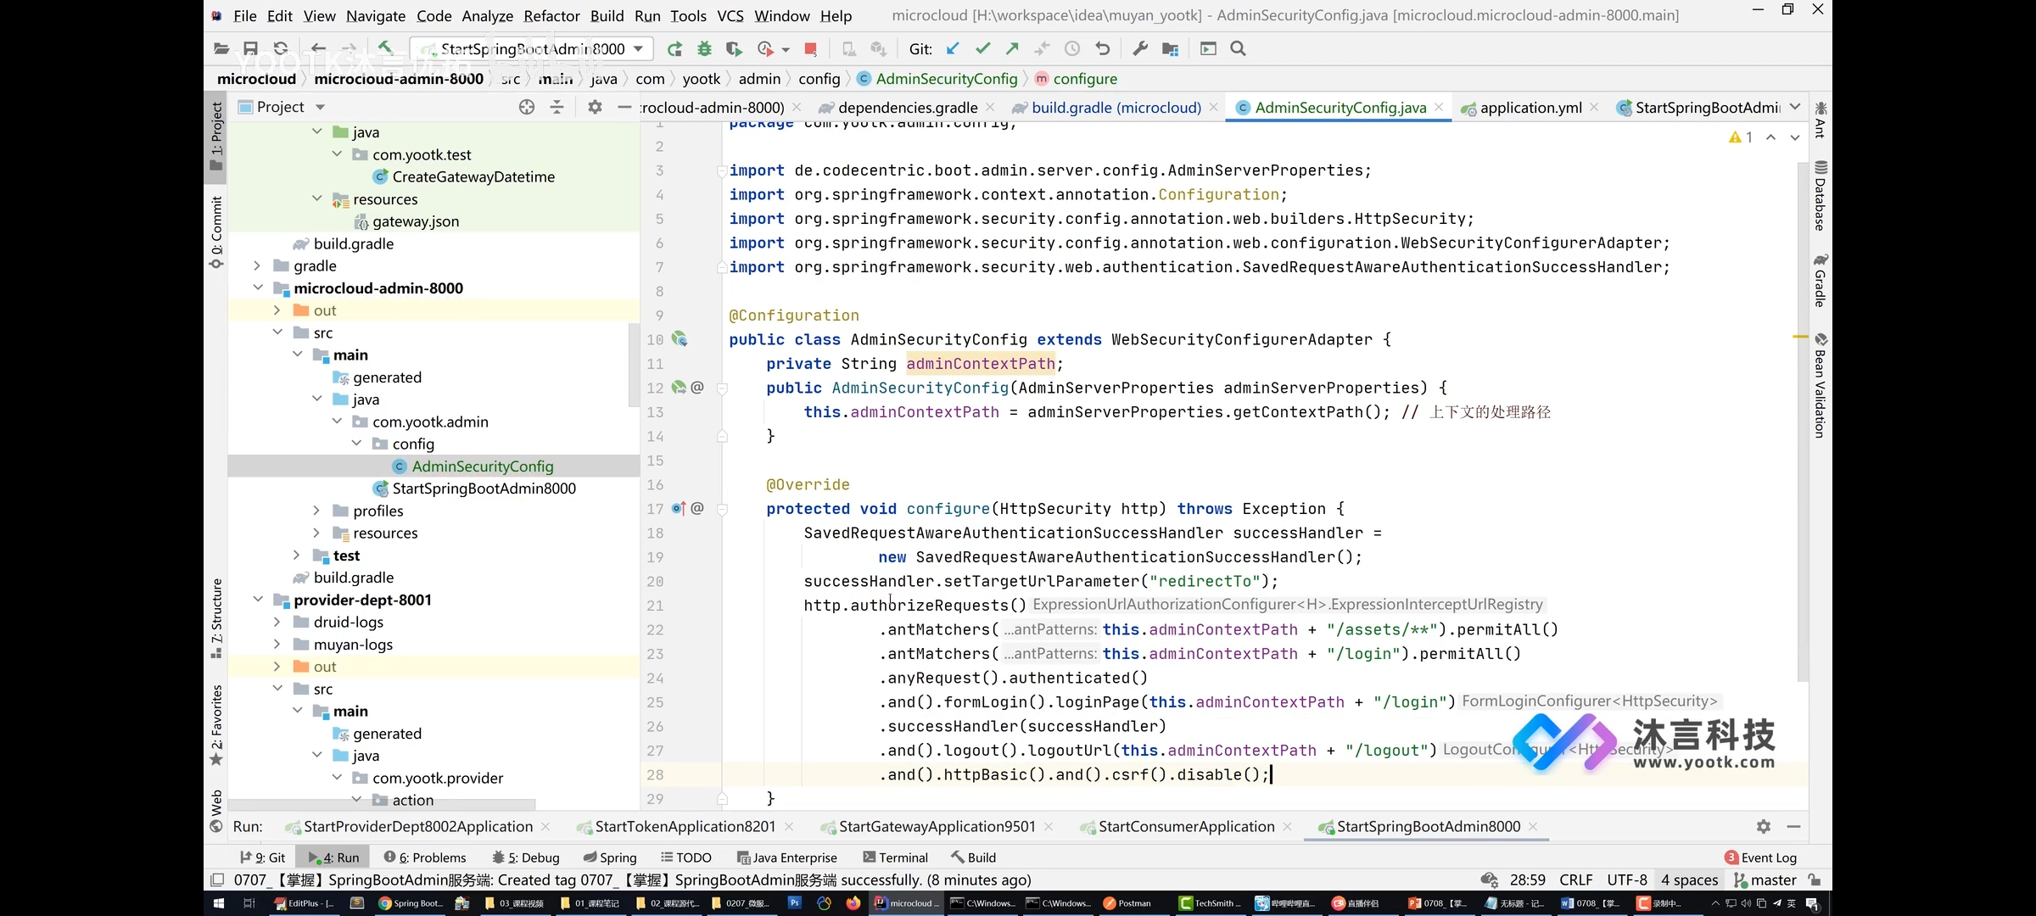Hide the Project panel minus icon
The width and height of the screenshot is (2036, 916).
click(x=624, y=107)
